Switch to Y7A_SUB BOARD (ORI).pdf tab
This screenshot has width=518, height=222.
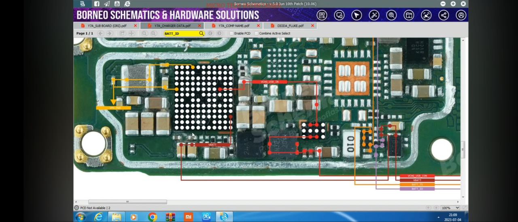click(x=107, y=25)
